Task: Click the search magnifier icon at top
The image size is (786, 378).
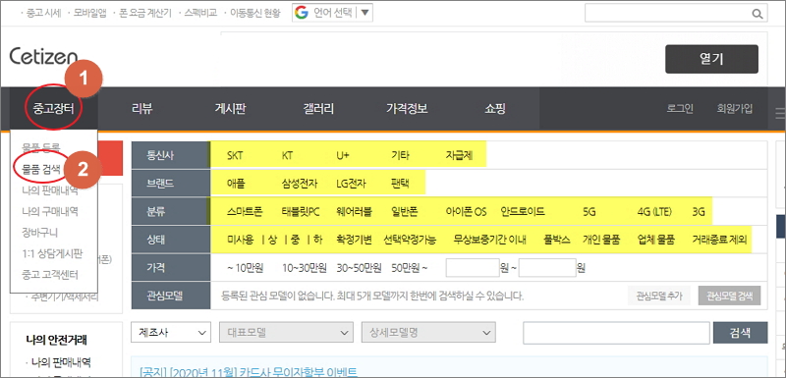Action: coord(757,14)
